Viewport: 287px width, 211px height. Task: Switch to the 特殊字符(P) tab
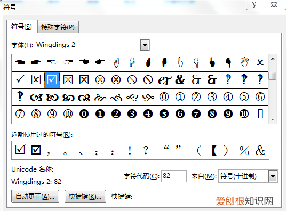(x=58, y=27)
